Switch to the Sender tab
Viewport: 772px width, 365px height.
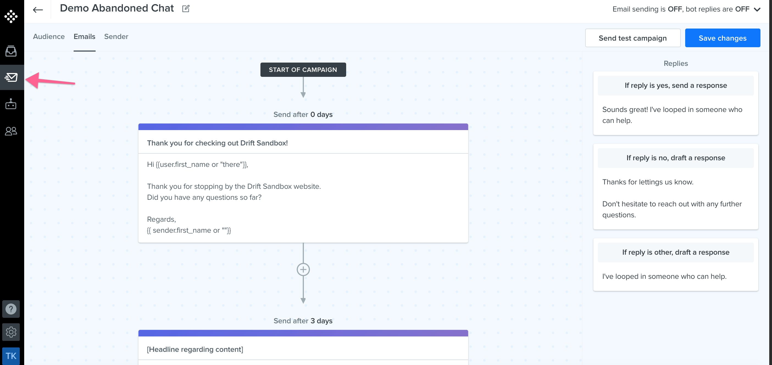116,36
